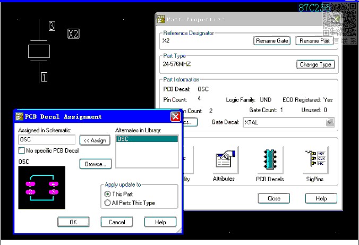Enable No specific PCB Decal checkbox
Screen dimensions: 359x245
pos(22,150)
